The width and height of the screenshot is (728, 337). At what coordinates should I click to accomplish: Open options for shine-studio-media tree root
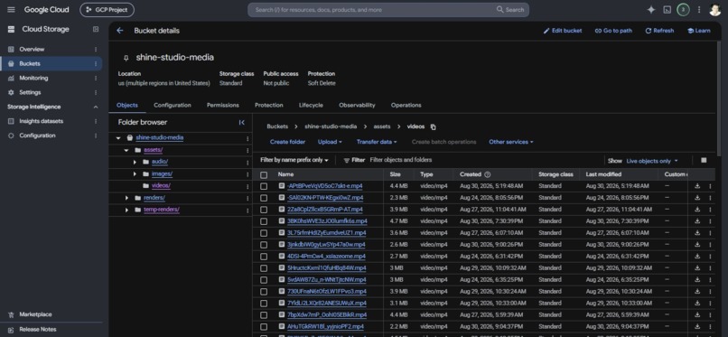click(x=247, y=138)
